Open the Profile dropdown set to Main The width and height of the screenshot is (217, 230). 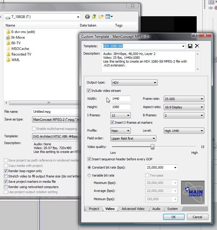pos(120,131)
